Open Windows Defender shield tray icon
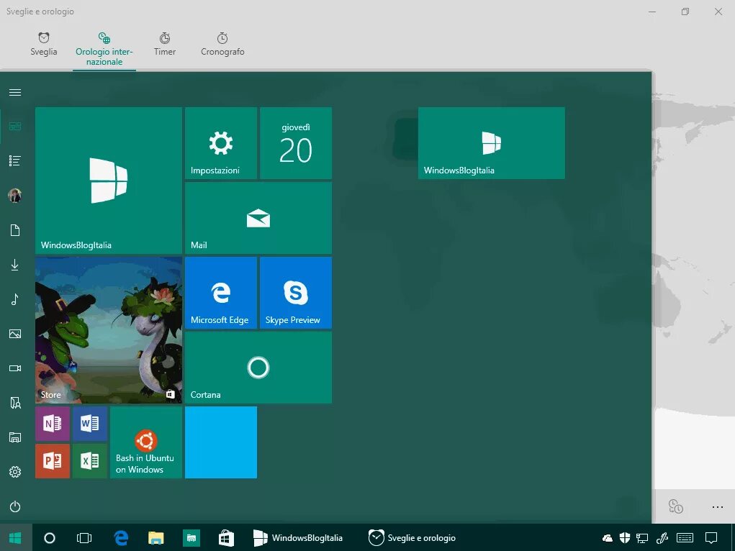This screenshot has height=551, width=735. pyautogui.click(x=624, y=538)
